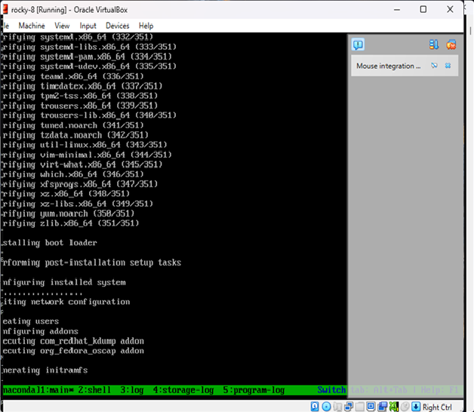Click the keyboard capture arrow indicator

[x=415, y=407]
